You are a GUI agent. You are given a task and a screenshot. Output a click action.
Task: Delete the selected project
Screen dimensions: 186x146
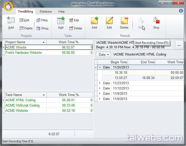(26, 28)
